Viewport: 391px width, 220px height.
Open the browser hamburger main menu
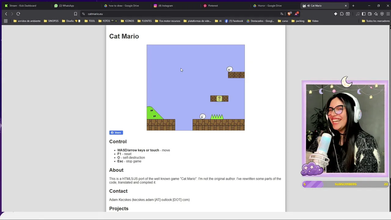click(x=388, y=14)
